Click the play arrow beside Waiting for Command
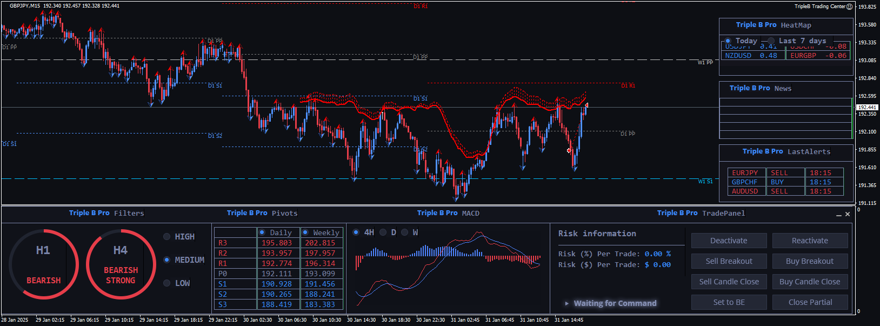880x326 pixels. pos(566,303)
